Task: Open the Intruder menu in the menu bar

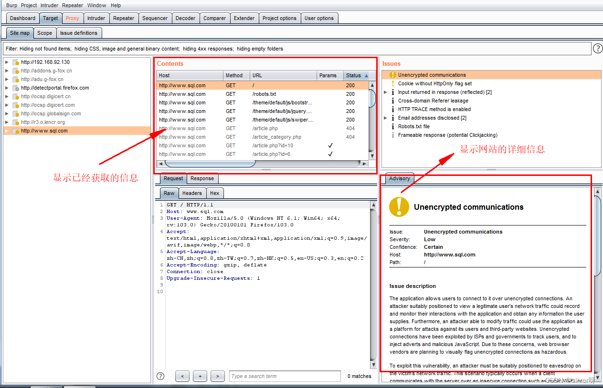Action: point(49,5)
